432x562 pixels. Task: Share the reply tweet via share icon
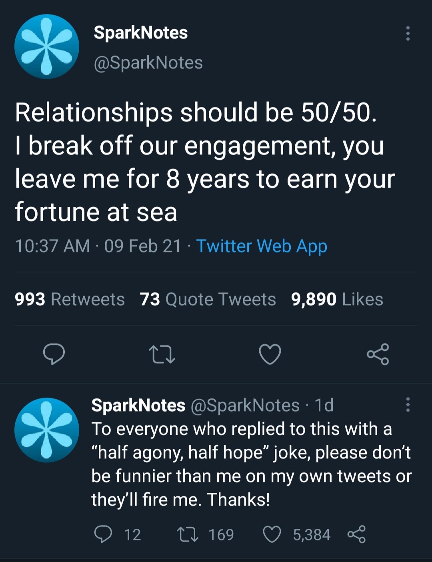[x=356, y=534]
